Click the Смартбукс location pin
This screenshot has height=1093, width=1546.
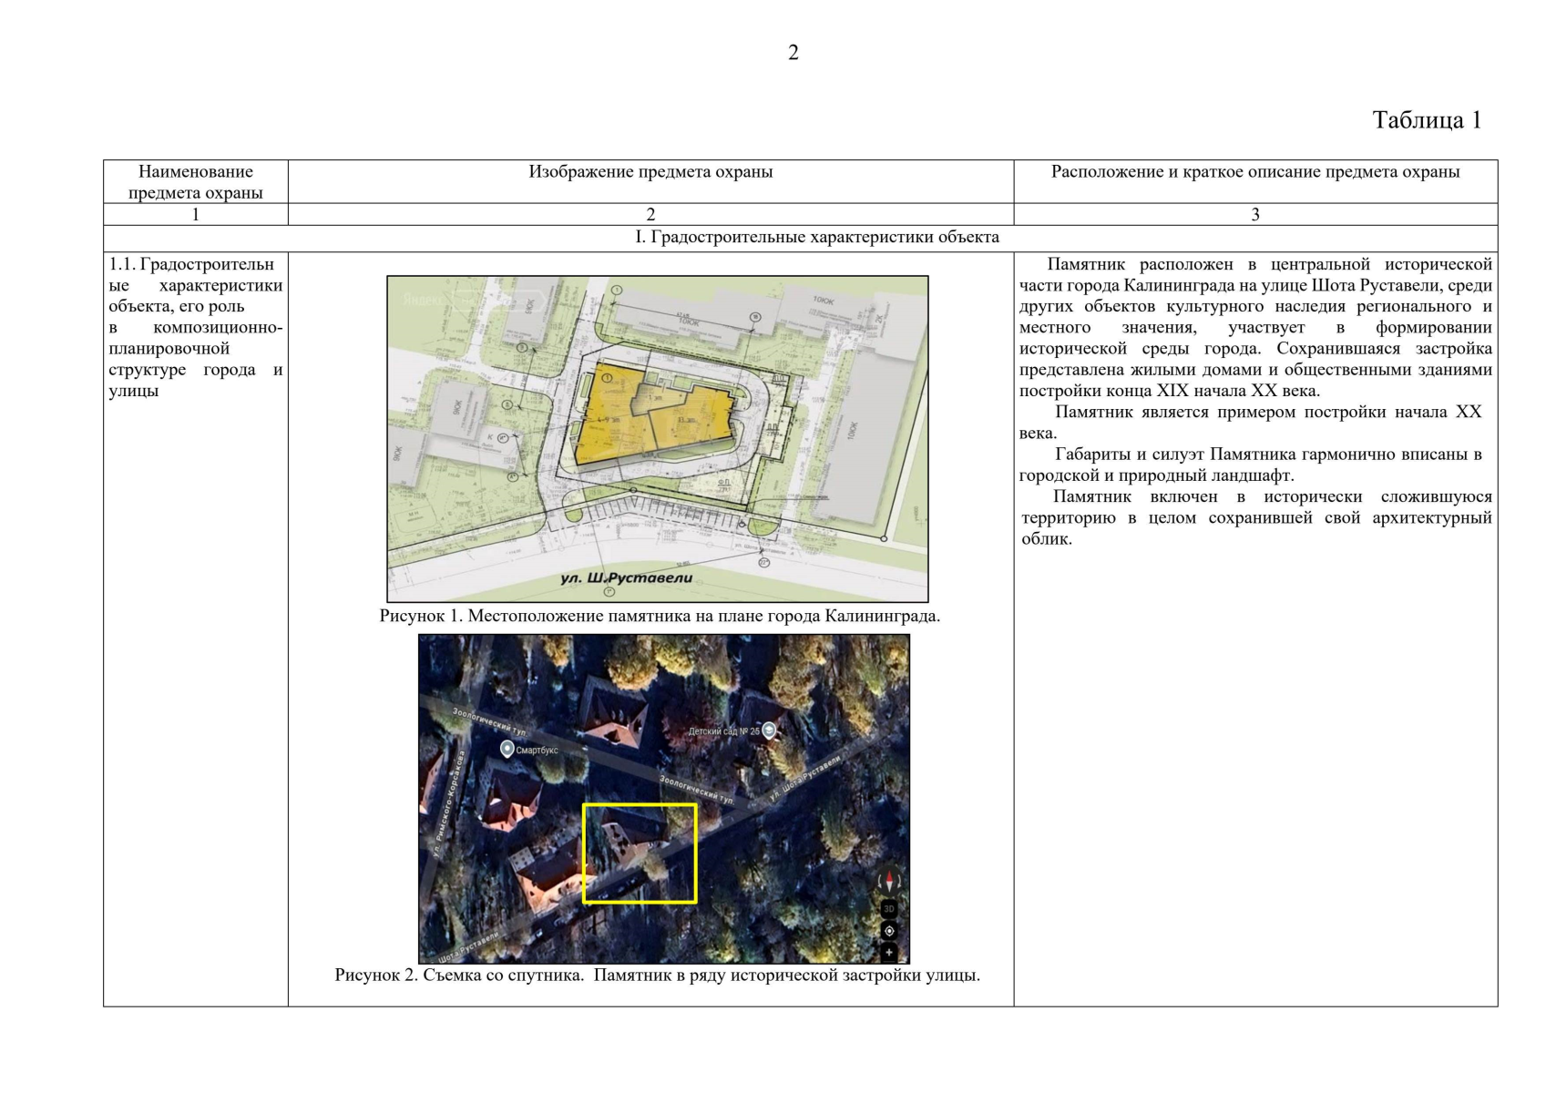[x=507, y=749]
